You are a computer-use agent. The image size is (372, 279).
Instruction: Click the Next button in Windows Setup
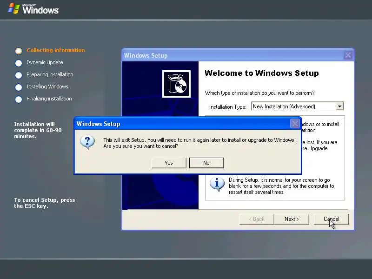tap(292, 219)
